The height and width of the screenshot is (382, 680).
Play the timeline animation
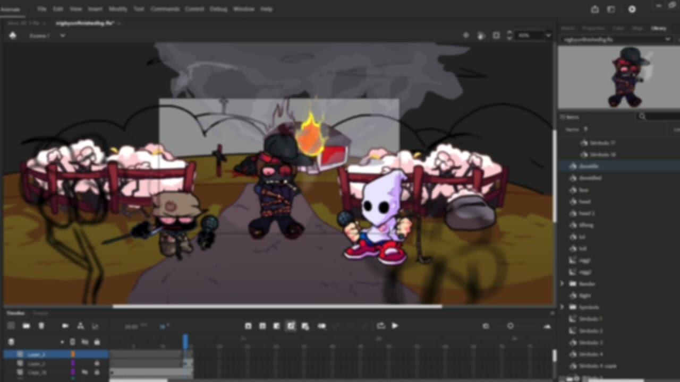[x=395, y=326]
